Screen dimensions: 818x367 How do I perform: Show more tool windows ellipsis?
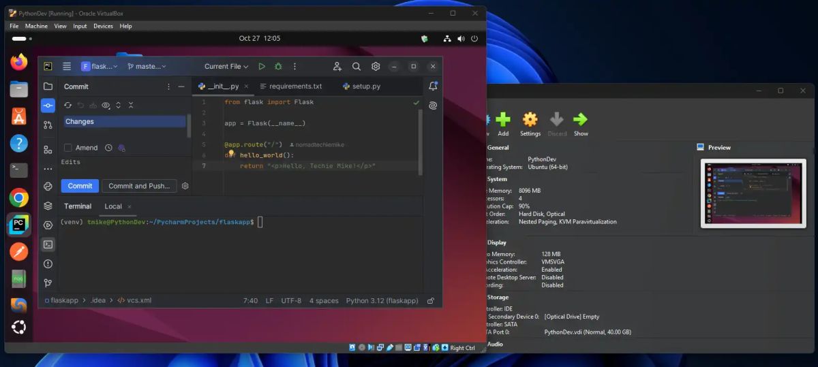click(x=48, y=168)
